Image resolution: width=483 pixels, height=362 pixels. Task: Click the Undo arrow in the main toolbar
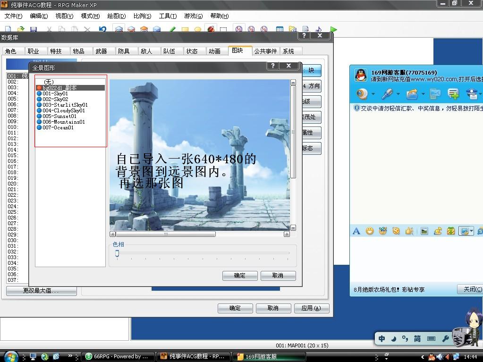(102, 29)
